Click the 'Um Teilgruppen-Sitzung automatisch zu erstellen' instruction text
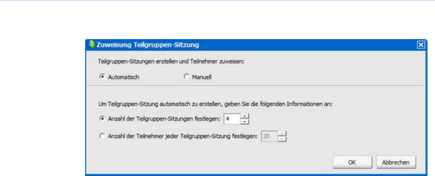 point(215,105)
